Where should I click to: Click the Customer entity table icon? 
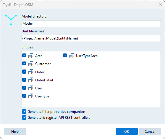point(31,64)
